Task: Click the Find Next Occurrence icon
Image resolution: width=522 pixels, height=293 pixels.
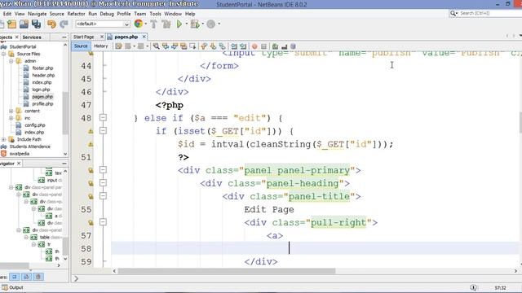Action: click(x=174, y=46)
